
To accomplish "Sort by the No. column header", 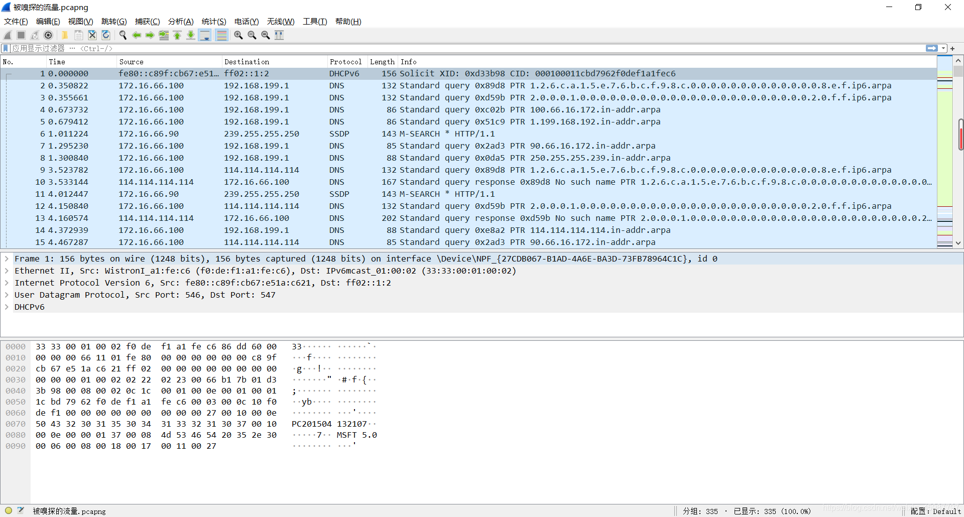I will point(24,62).
